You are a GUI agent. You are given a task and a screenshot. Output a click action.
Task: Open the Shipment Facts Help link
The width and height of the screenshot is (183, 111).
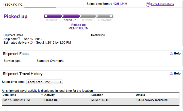pyautogui.click(x=177, y=53)
